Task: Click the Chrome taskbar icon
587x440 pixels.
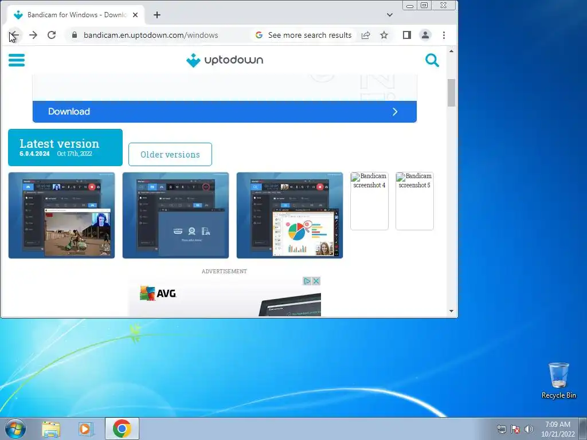Action: (x=122, y=429)
